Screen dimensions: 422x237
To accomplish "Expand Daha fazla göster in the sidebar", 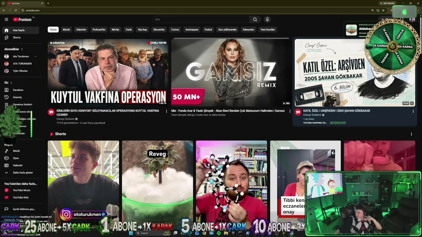I will (x=20, y=172).
